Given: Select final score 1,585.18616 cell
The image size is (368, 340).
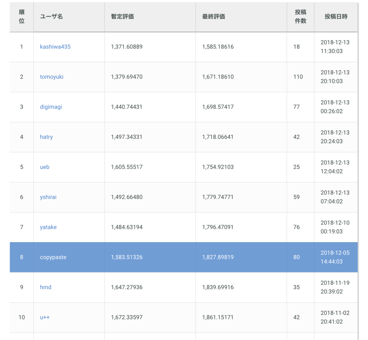Looking at the screenshot, I should [218, 47].
